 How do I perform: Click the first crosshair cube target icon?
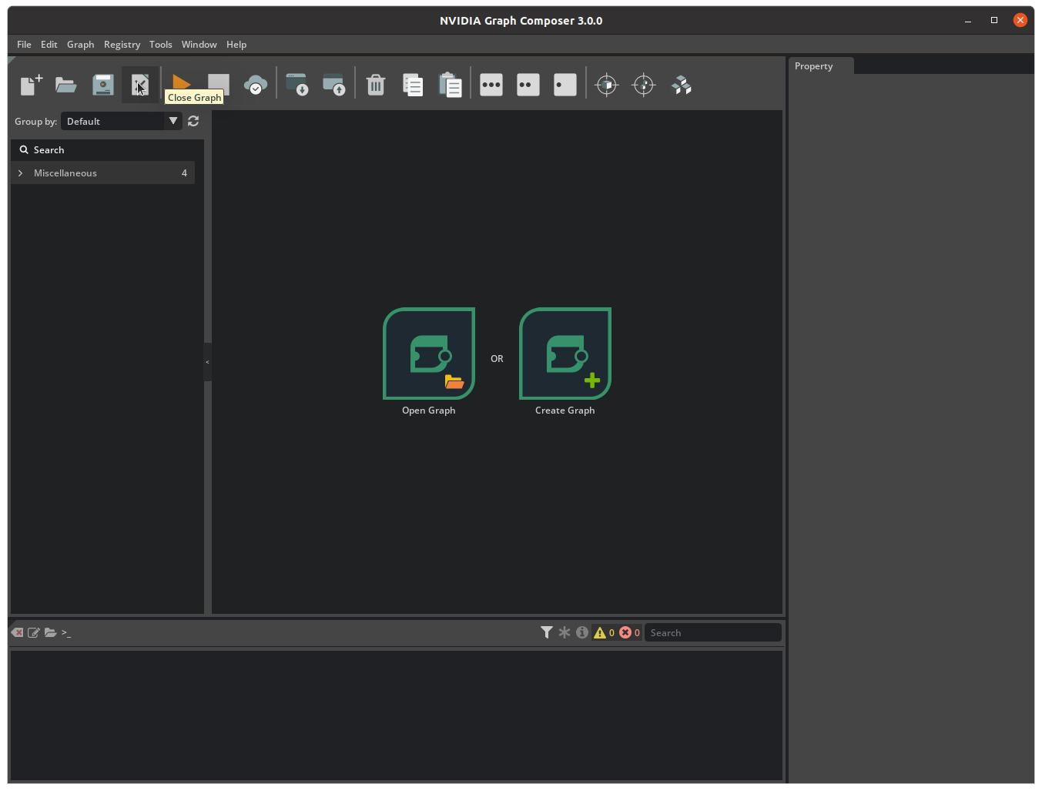pyautogui.click(x=607, y=85)
